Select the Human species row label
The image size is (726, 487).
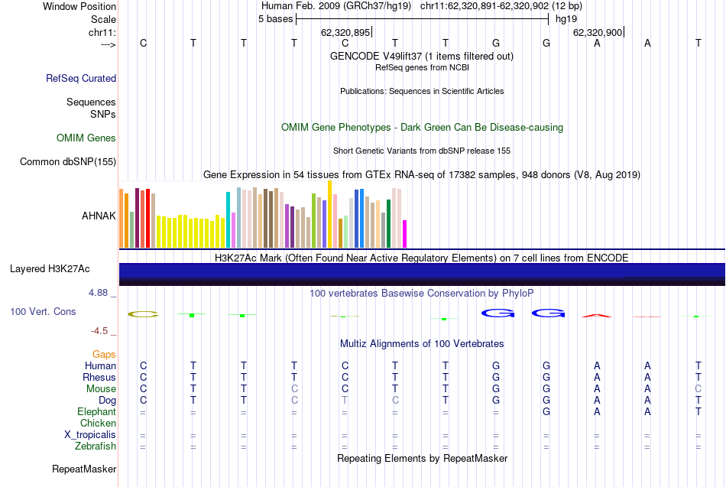[x=100, y=366]
